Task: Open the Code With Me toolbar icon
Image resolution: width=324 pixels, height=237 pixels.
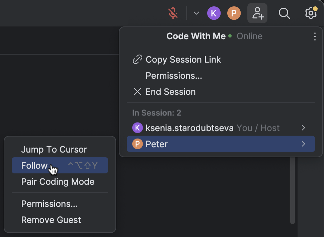Action: (x=257, y=13)
